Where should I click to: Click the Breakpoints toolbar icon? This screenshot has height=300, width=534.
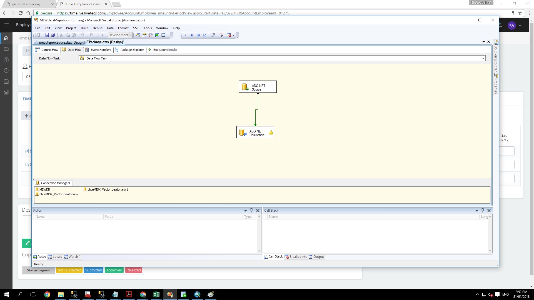tap(229, 35)
